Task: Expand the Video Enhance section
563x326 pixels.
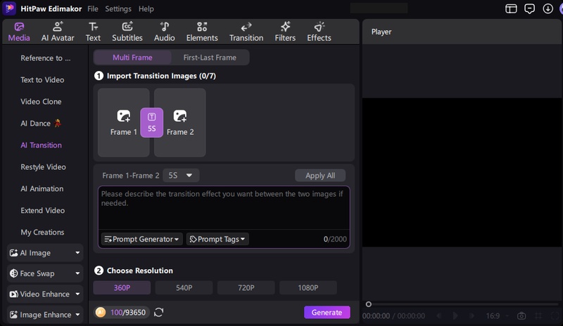Action: click(x=45, y=294)
